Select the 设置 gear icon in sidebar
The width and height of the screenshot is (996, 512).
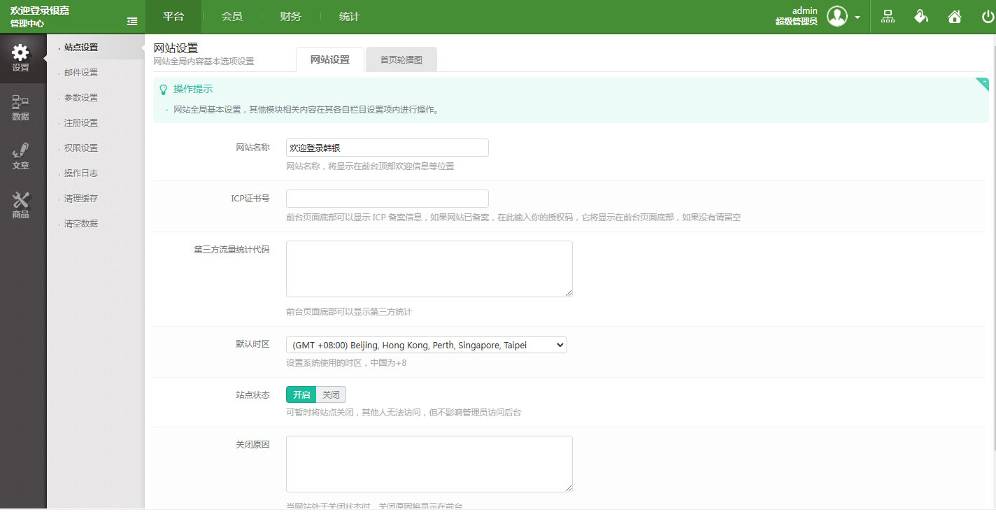click(x=21, y=58)
